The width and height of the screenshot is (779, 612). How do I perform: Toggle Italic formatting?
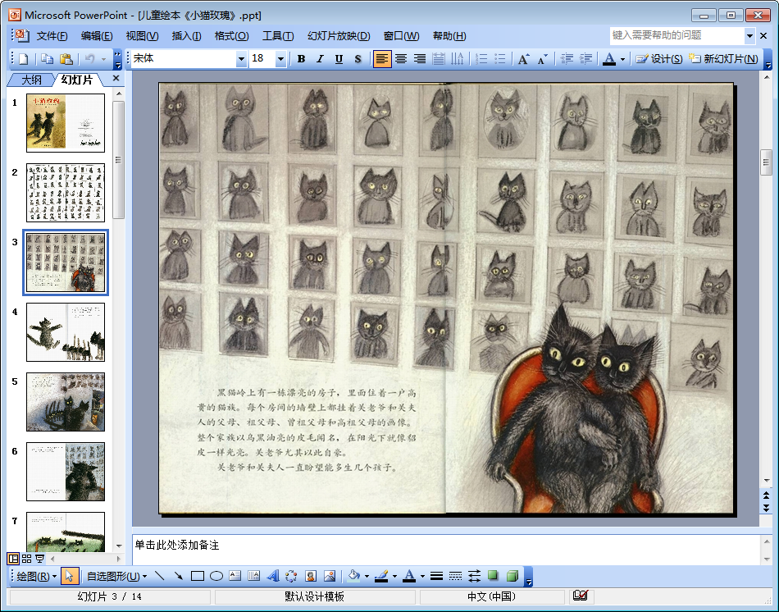tap(320, 59)
